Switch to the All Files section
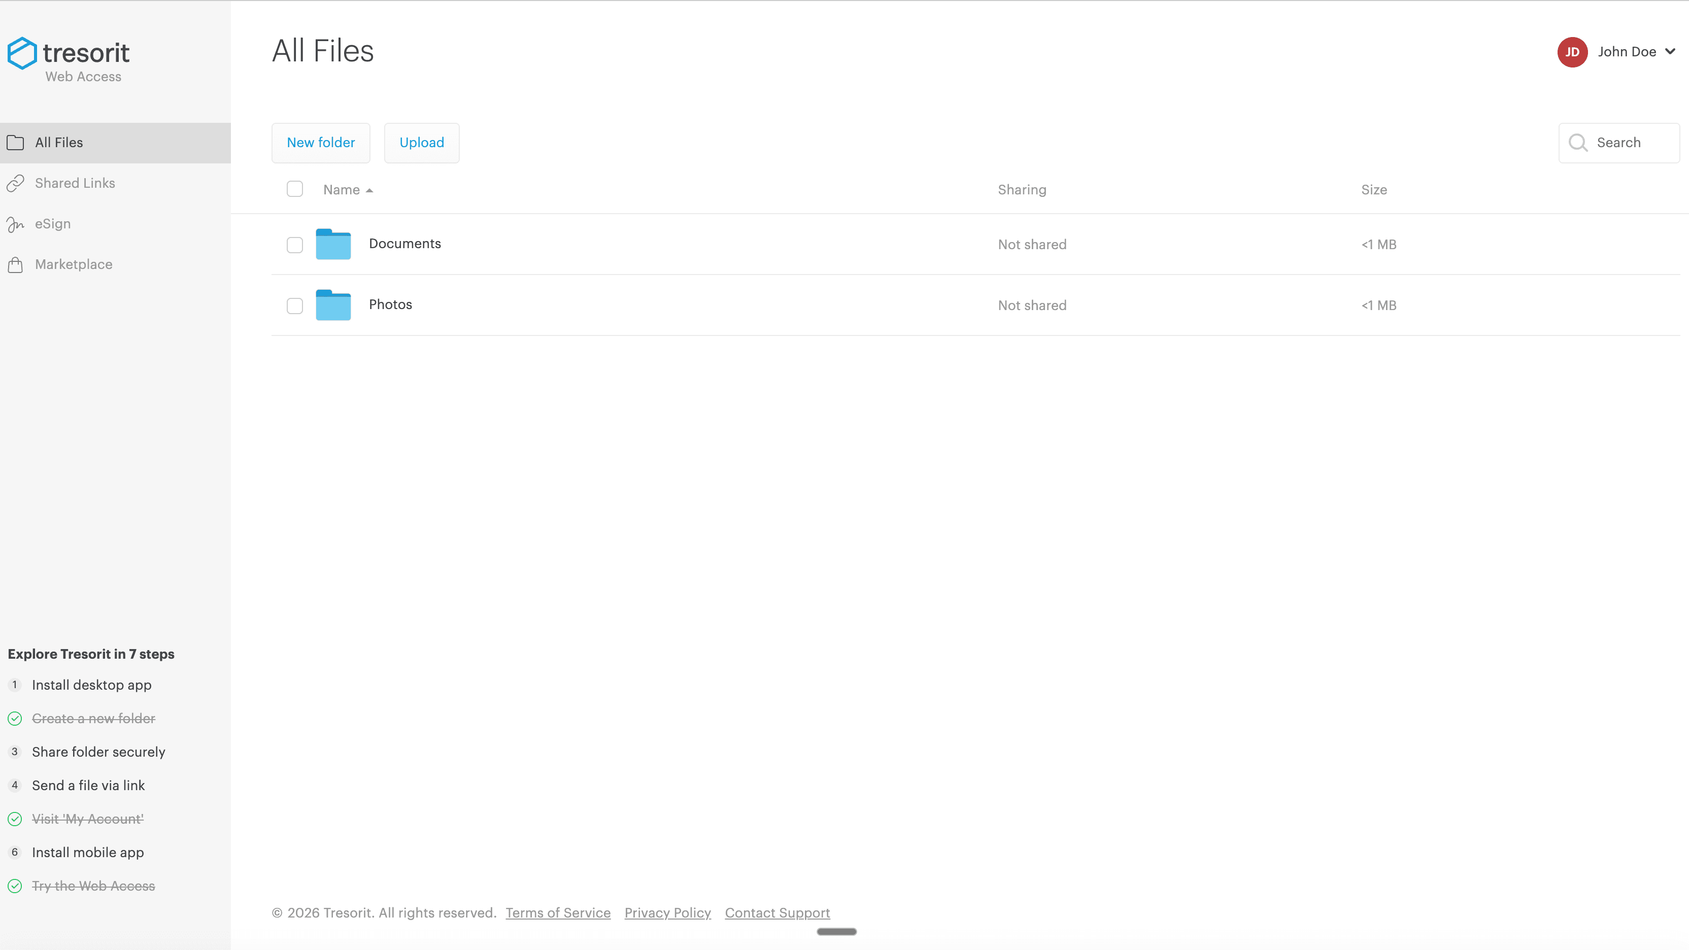1689x950 pixels. (x=59, y=142)
